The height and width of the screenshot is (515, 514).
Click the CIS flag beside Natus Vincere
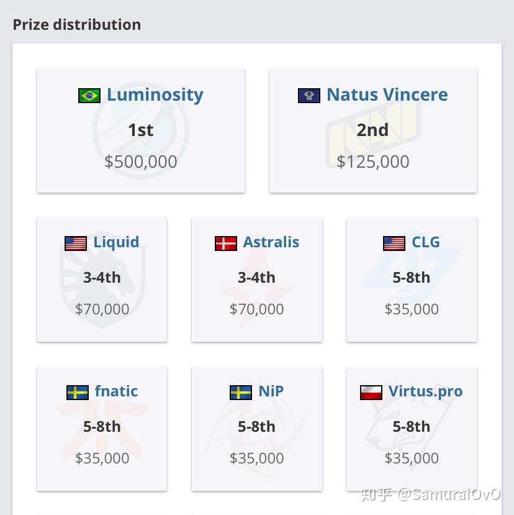pyautogui.click(x=309, y=96)
